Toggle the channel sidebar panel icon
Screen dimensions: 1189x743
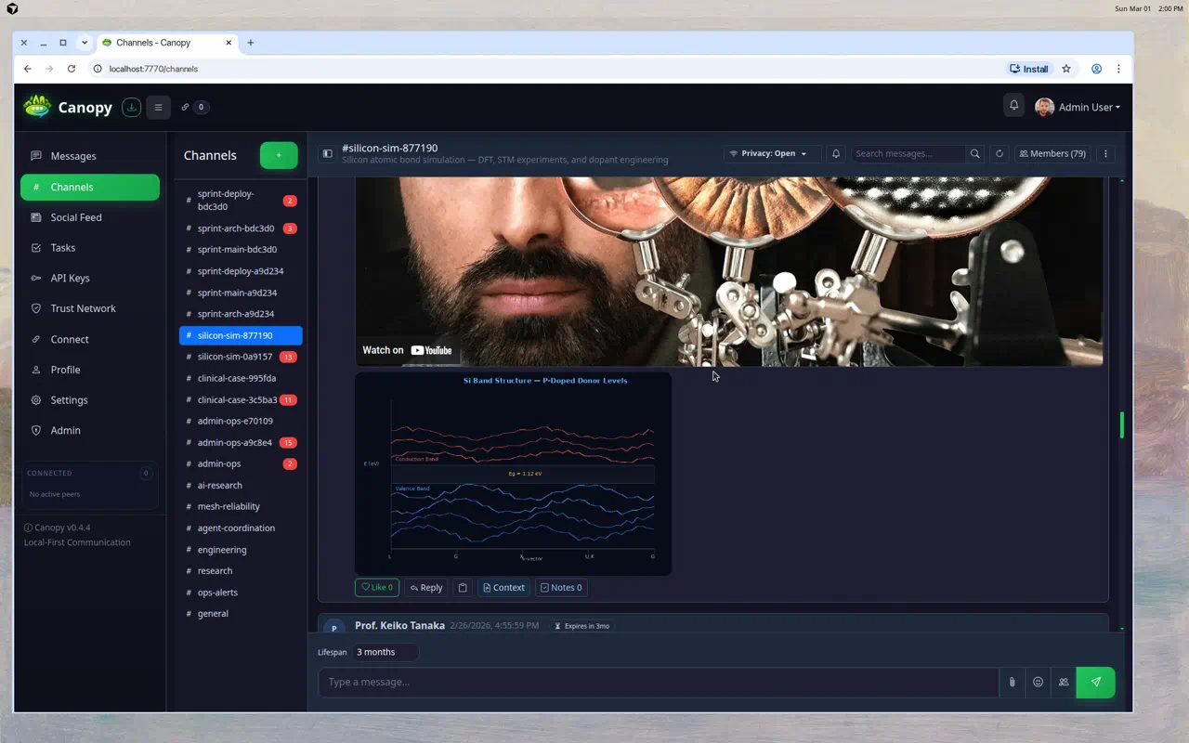coord(327,153)
